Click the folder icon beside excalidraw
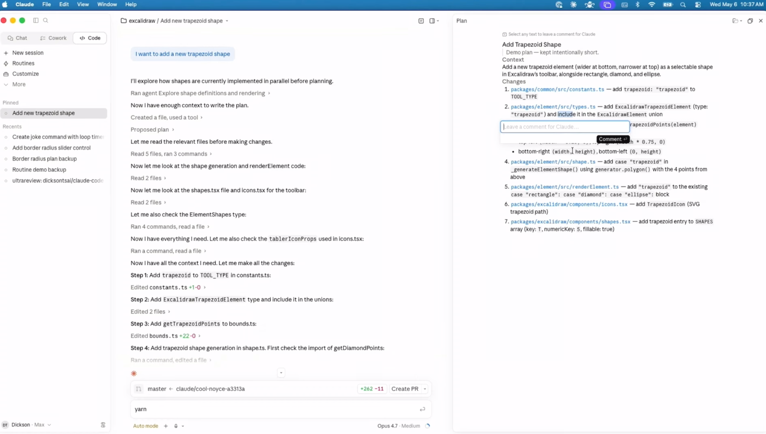Screen dimensions: 766x434 click(124, 21)
